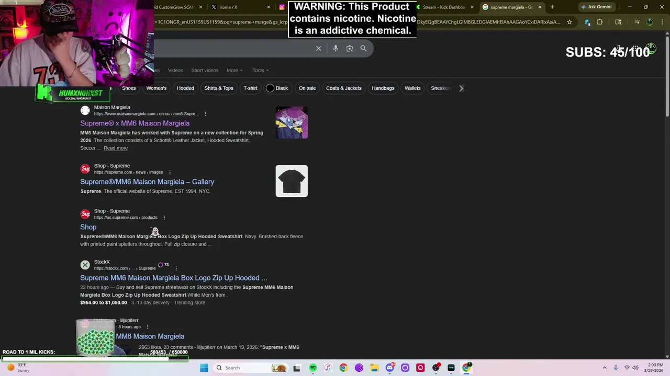Open the Chrome extensions puzzle icon
The image size is (670, 376).
pos(600,22)
